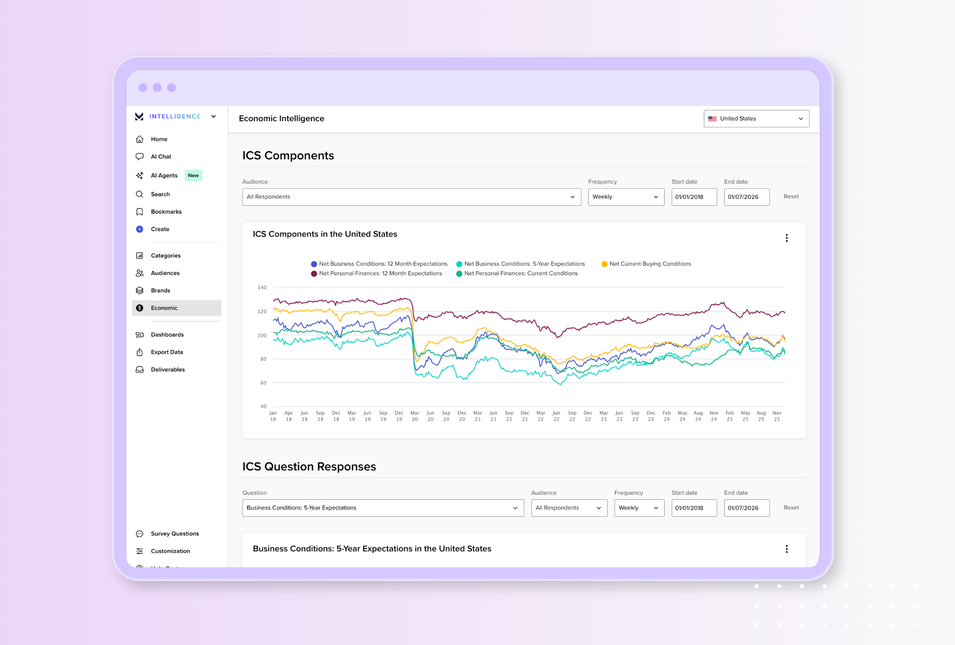Open the ICS Components chart three-dot menu
This screenshot has height=645, width=955.
(786, 238)
